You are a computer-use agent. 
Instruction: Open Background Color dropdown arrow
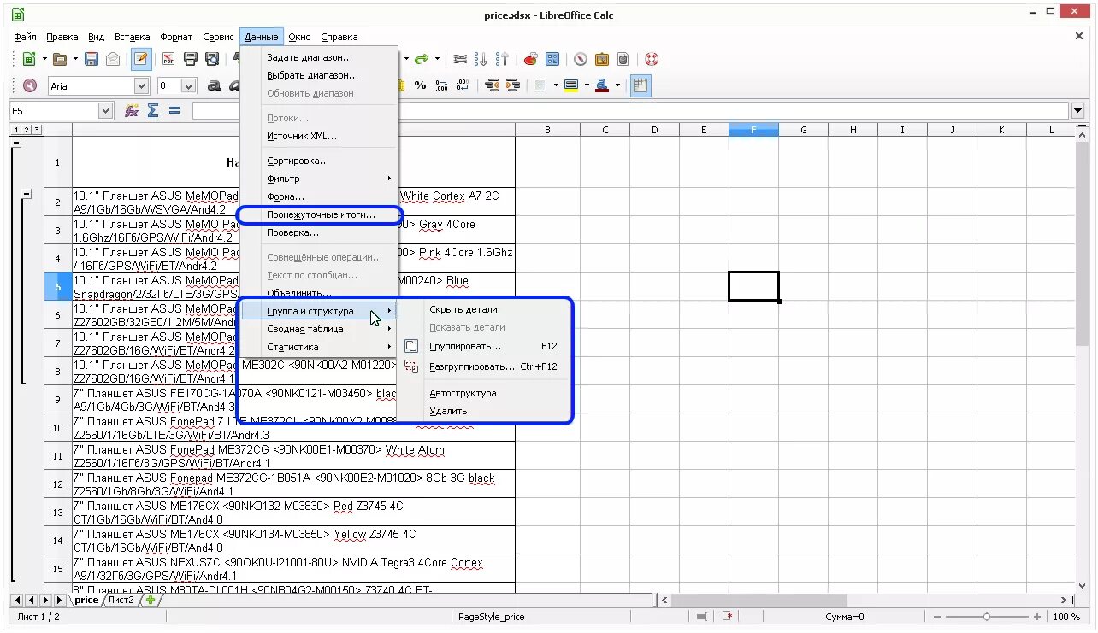pos(587,85)
